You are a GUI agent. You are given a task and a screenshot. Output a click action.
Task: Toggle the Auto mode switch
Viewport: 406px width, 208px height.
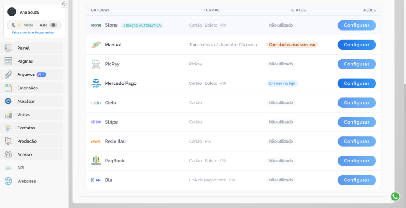(x=53, y=25)
